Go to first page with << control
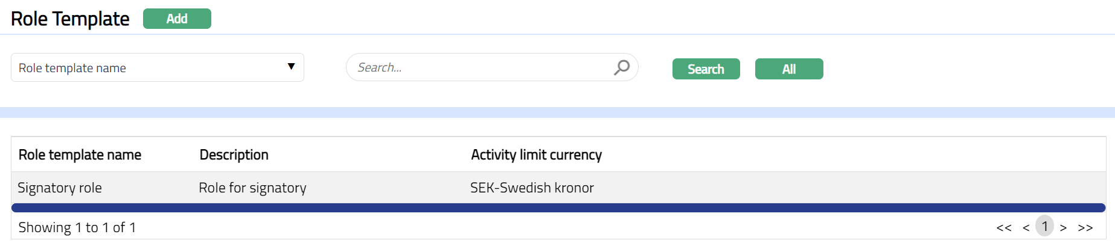The width and height of the screenshot is (1115, 249). coord(1003,227)
